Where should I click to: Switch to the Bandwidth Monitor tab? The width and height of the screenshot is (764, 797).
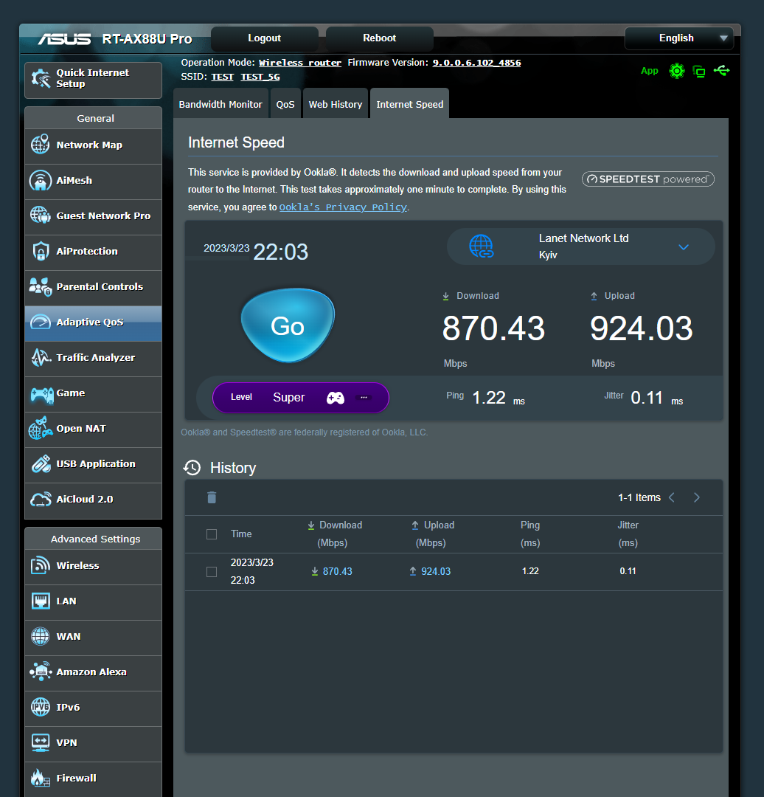(220, 105)
